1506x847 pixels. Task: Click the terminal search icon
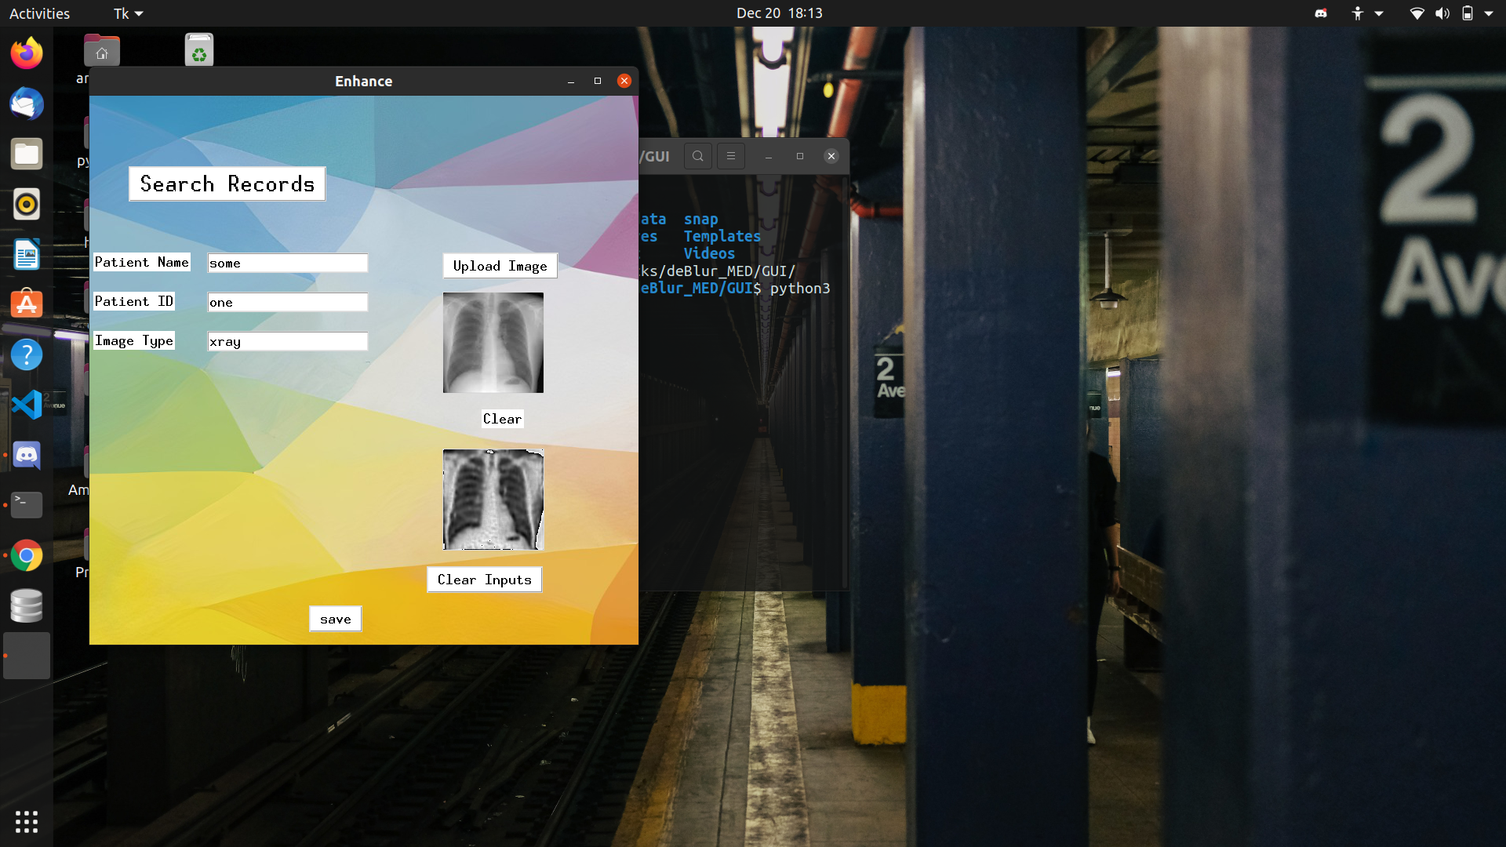click(697, 156)
